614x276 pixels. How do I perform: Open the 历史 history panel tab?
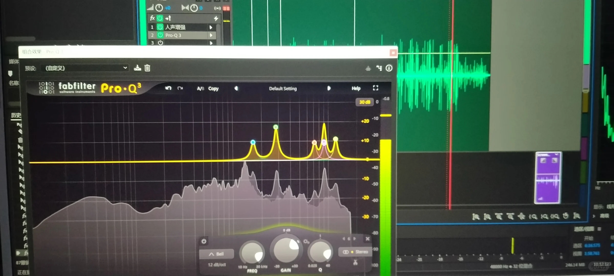[x=16, y=116]
